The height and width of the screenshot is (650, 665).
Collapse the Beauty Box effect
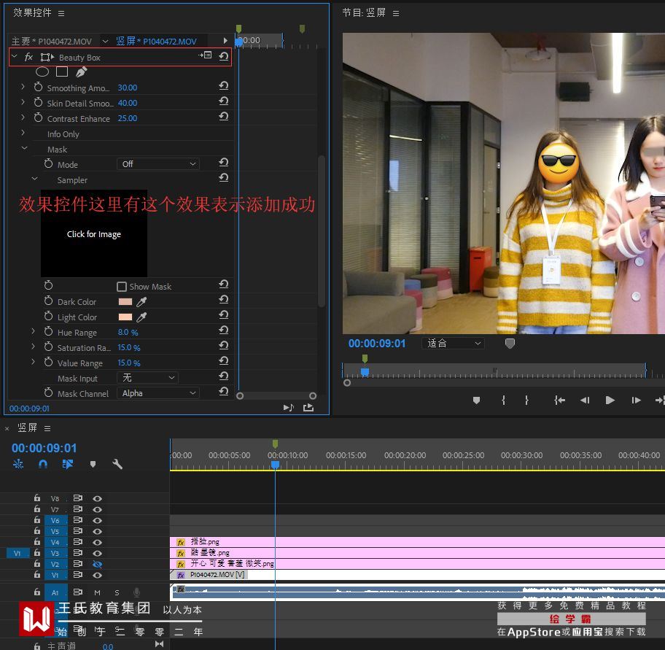(15, 56)
